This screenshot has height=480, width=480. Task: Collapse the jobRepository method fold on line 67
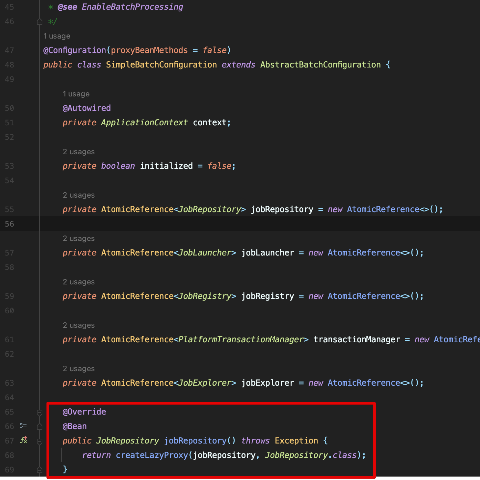(x=40, y=441)
